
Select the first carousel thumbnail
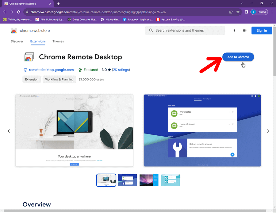[106, 180]
